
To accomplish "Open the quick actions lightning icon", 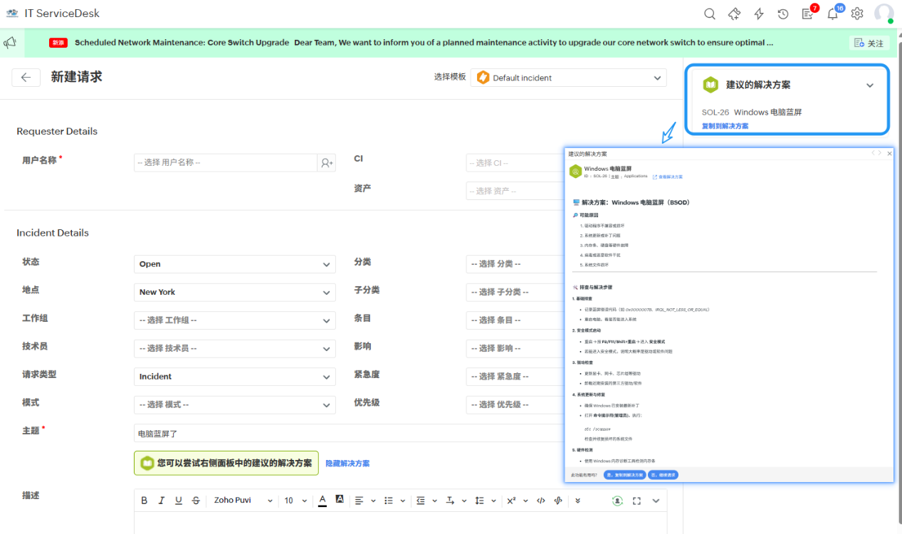I will point(758,14).
